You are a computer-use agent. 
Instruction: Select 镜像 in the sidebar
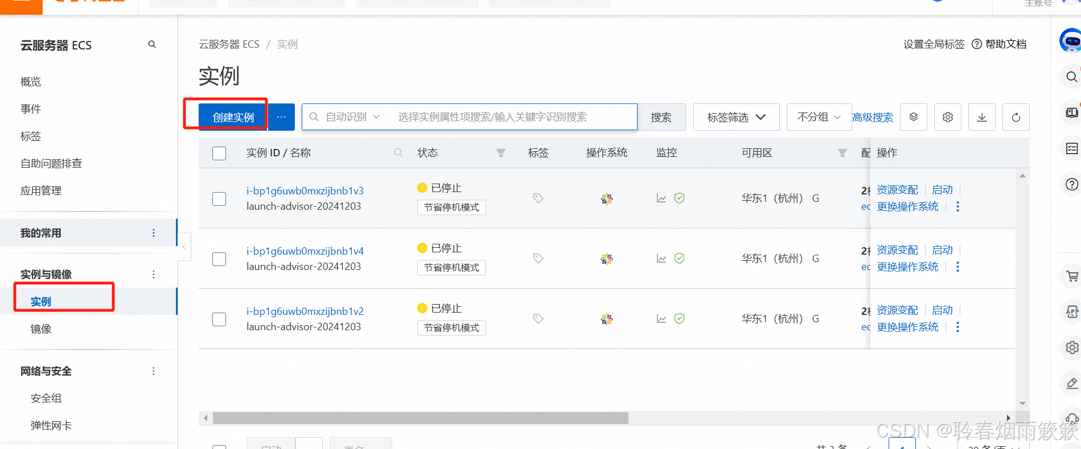coord(41,329)
